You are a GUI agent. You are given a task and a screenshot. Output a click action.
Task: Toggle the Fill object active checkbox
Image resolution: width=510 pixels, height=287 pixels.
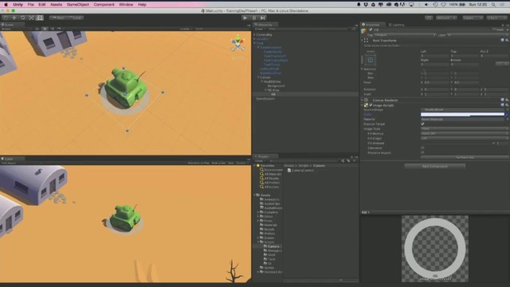[371, 29]
